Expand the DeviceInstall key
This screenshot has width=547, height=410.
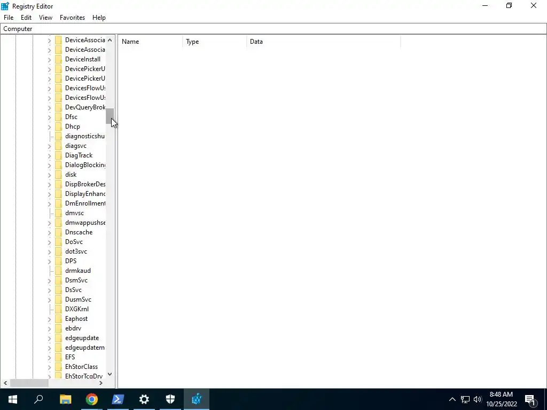(x=49, y=60)
